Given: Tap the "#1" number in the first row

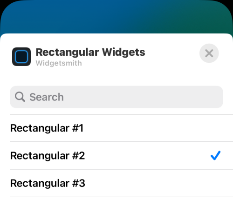Looking at the screenshot, I should pyautogui.click(x=78, y=128).
